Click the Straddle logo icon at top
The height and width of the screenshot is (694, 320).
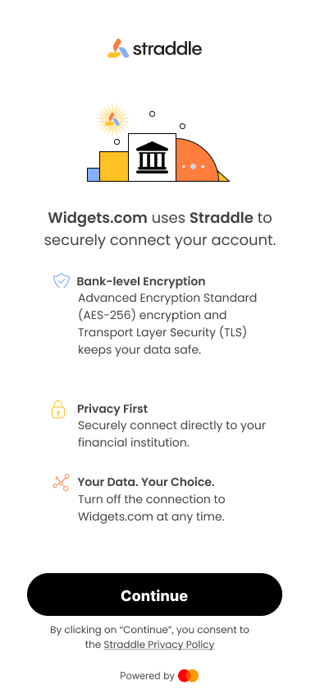click(x=118, y=49)
